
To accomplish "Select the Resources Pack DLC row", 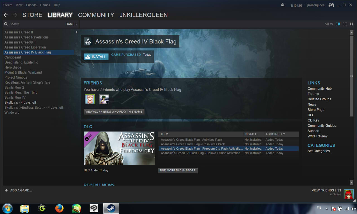I will (x=228, y=144).
